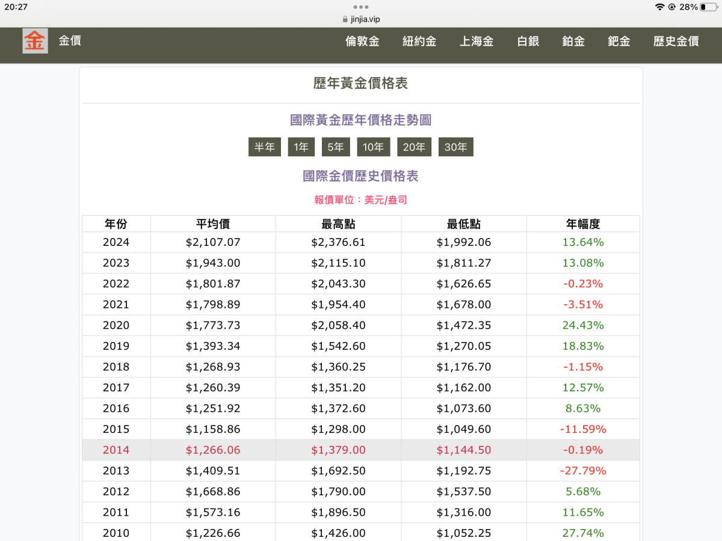Tap the three-dot menu at top center
722x541 pixels.
pyautogui.click(x=361, y=7)
